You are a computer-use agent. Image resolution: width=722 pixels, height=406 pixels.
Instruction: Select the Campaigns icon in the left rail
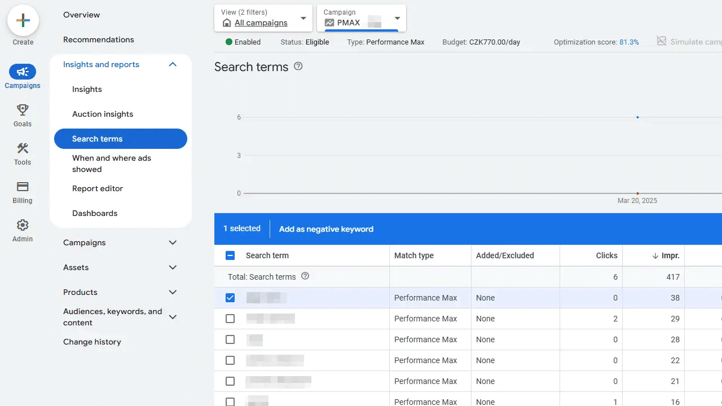[x=23, y=72]
